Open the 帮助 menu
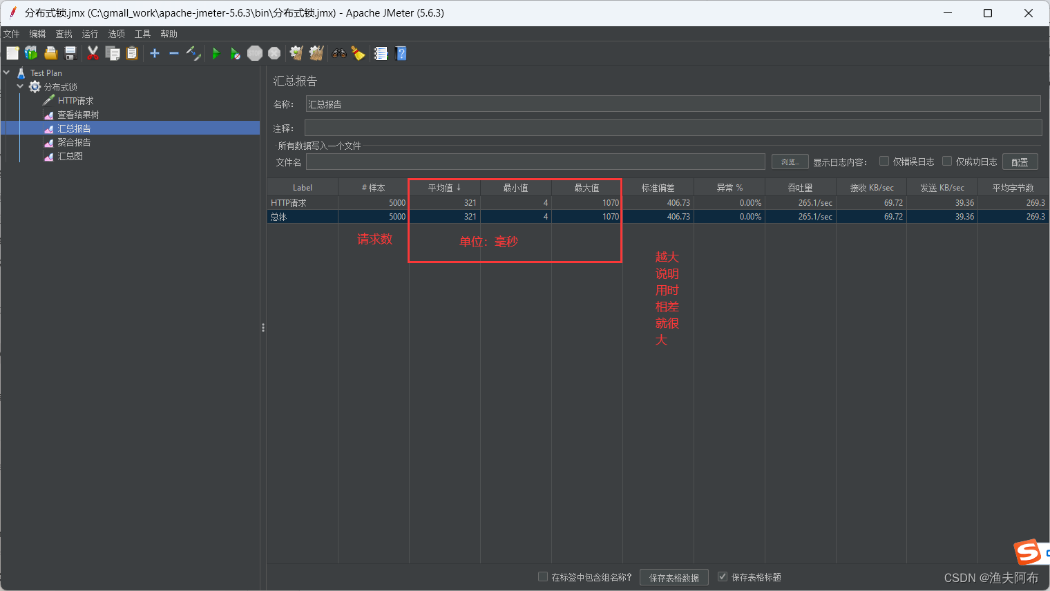Image resolution: width=1050 pixels, height=591 pixels. (169, 34)
